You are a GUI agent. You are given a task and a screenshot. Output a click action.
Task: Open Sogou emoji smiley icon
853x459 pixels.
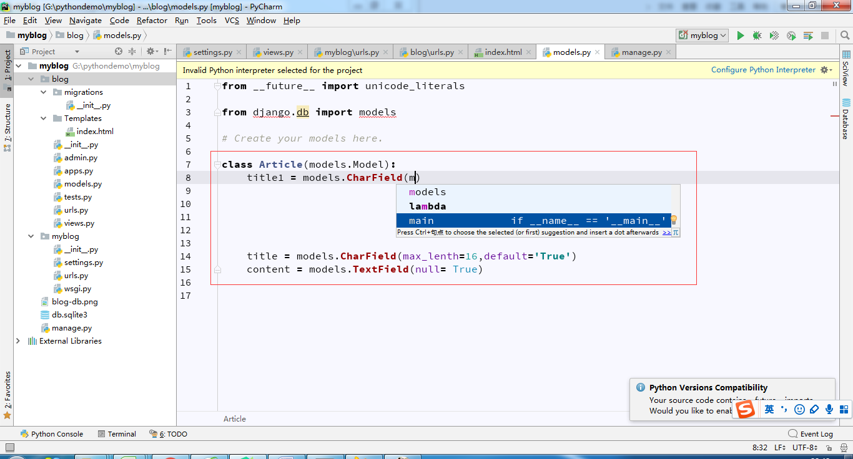[x=799, y=409]
